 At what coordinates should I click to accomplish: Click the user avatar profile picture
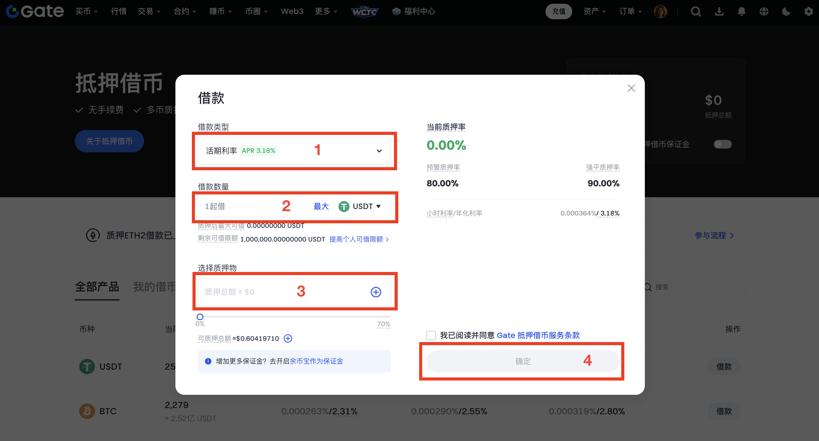tap(660, 12)
